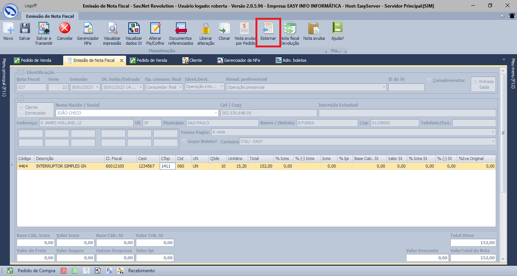The height and width of the screenshot is (276, 517).
Task: Select the Saída radio button
Action: [x=476, y=87]
